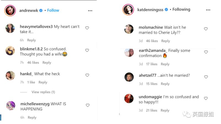Like earth2amanda_'s confirmation comment
This screenshot has height=124, width=221.
pyautogui.click(x=206, y=52)
